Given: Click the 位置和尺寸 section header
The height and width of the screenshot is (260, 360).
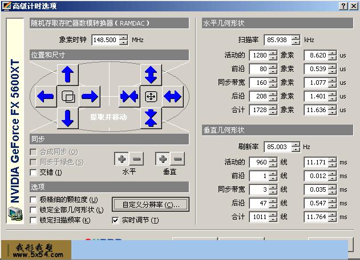Looking at the screenshot, I should click(110, 55).
